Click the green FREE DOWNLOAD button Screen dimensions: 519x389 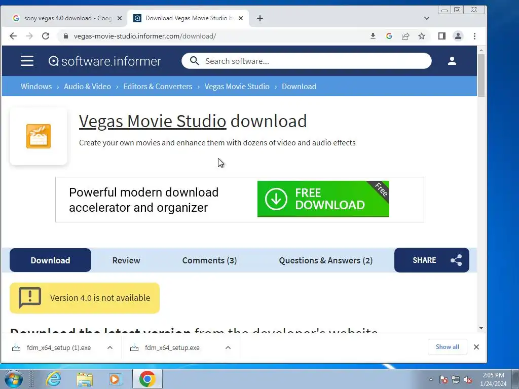(x=323, y=199)
